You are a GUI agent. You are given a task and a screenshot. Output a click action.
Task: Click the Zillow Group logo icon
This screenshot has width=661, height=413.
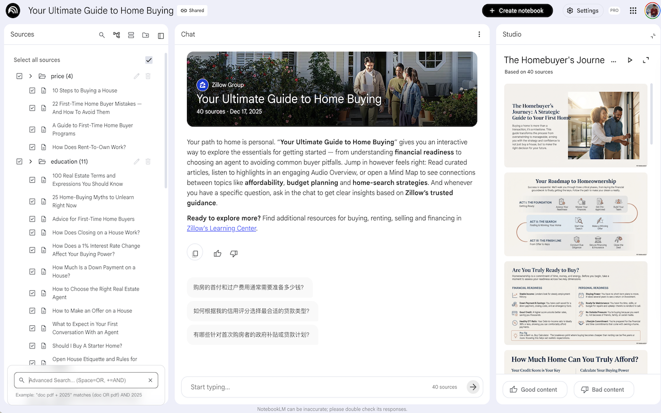coord(202,85)
